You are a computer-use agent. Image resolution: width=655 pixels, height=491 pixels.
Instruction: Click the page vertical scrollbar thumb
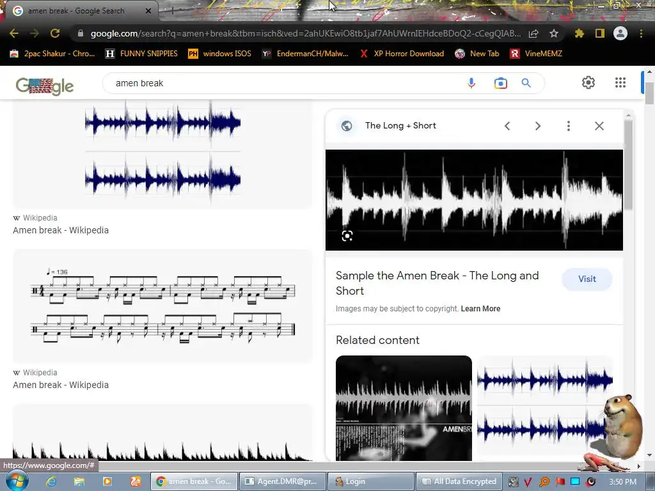pyautogui.click(x=649, y=93)
